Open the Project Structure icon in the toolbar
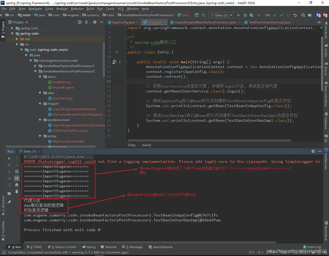 (310, 15)
